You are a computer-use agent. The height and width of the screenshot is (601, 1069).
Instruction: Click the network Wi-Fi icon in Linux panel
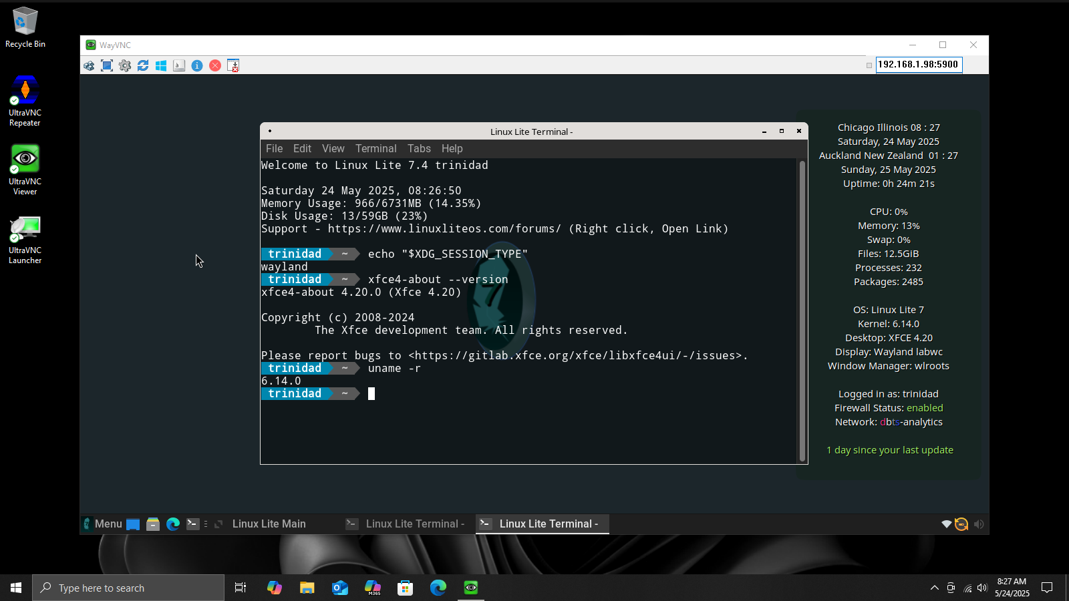click(946, 524)
